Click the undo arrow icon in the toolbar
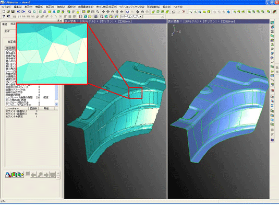The width and height of the screenshot is (279, 205). point(174,12)
